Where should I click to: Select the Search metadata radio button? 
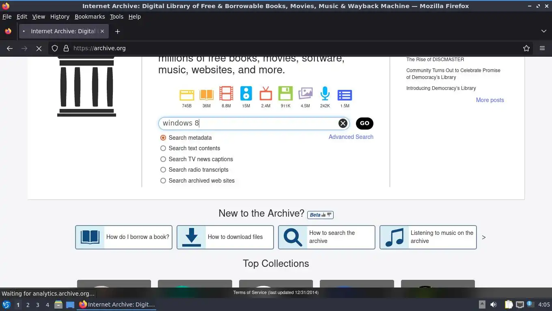163,138
